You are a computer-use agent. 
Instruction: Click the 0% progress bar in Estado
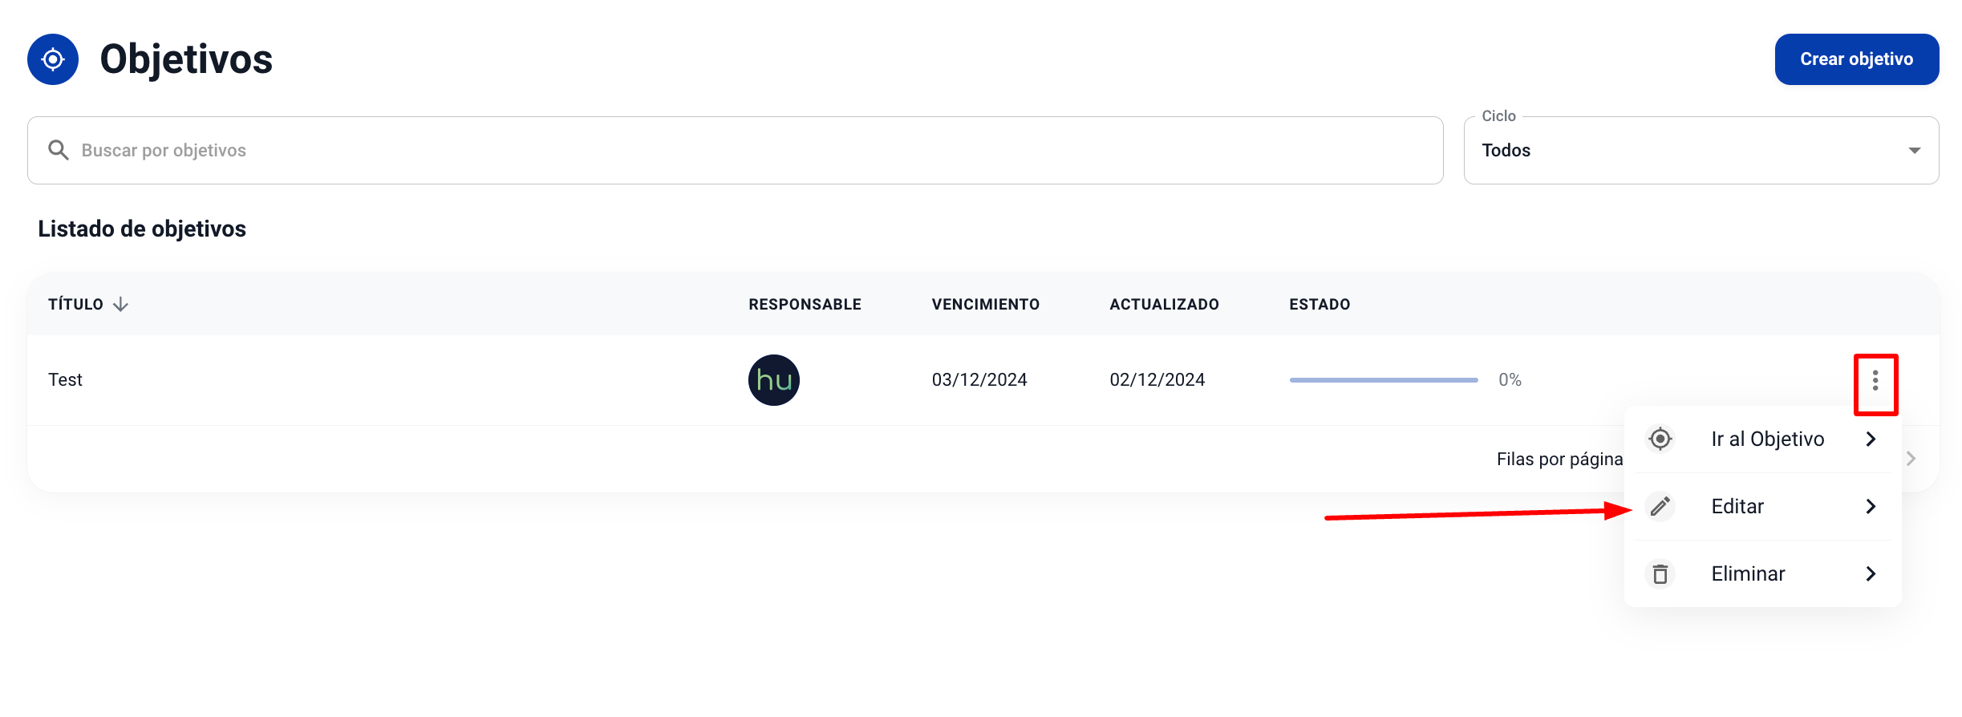click(1383, 380)
